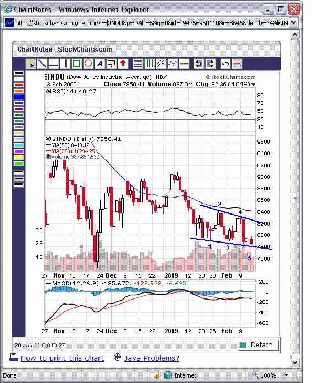Click the page scrollbar up arrow
330x383 pixels.
click(x=295, y=35)
